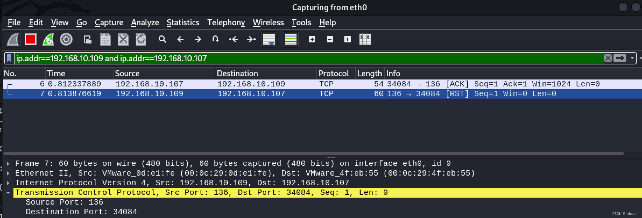Sort by the Destination column header

(x=266, y=74)
